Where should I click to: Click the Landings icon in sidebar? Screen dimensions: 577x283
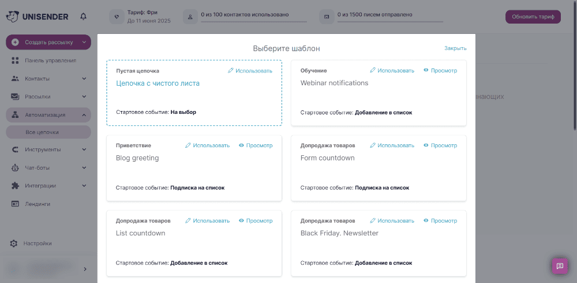[15, 204]
